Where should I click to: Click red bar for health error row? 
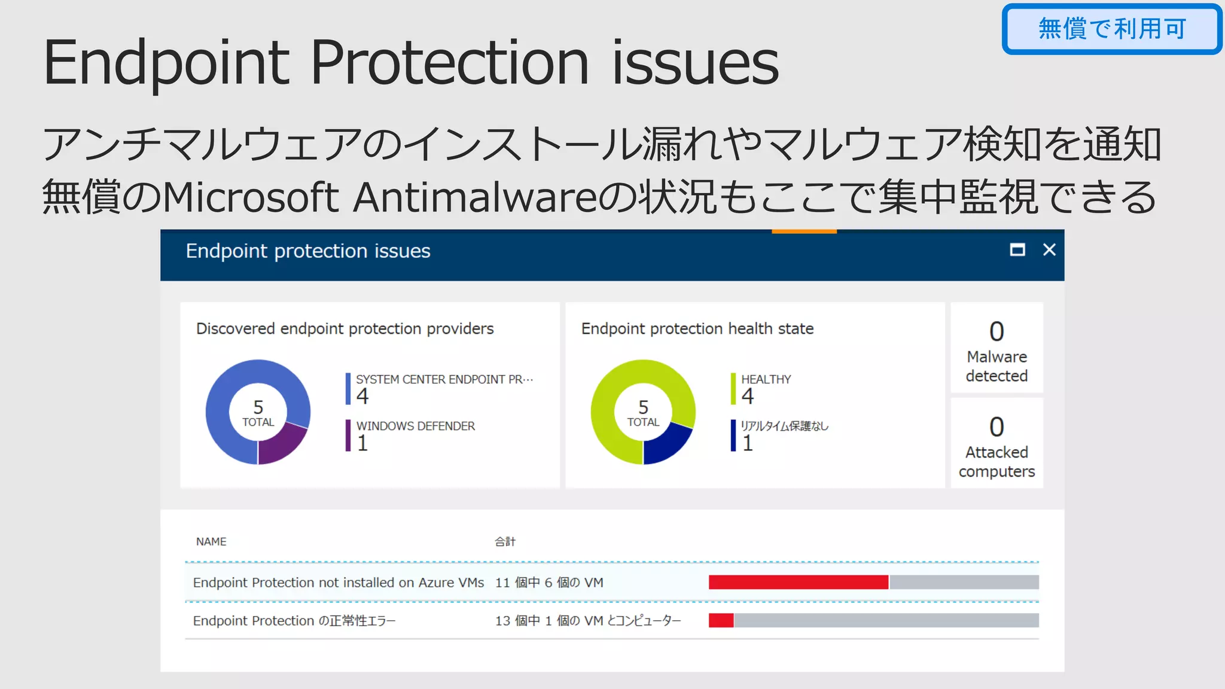point(721,621)
